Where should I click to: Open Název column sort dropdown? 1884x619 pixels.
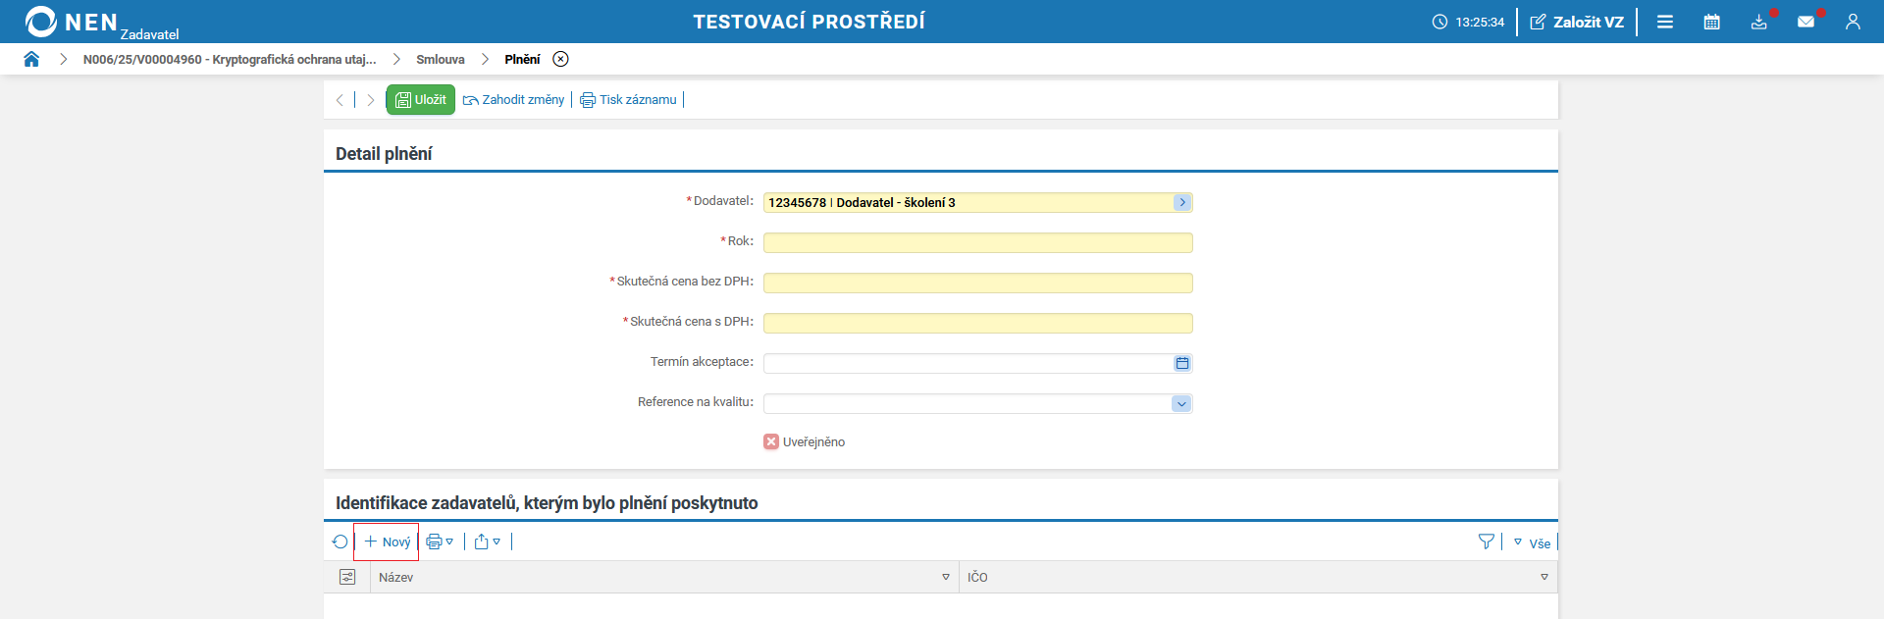pos(946,577)
